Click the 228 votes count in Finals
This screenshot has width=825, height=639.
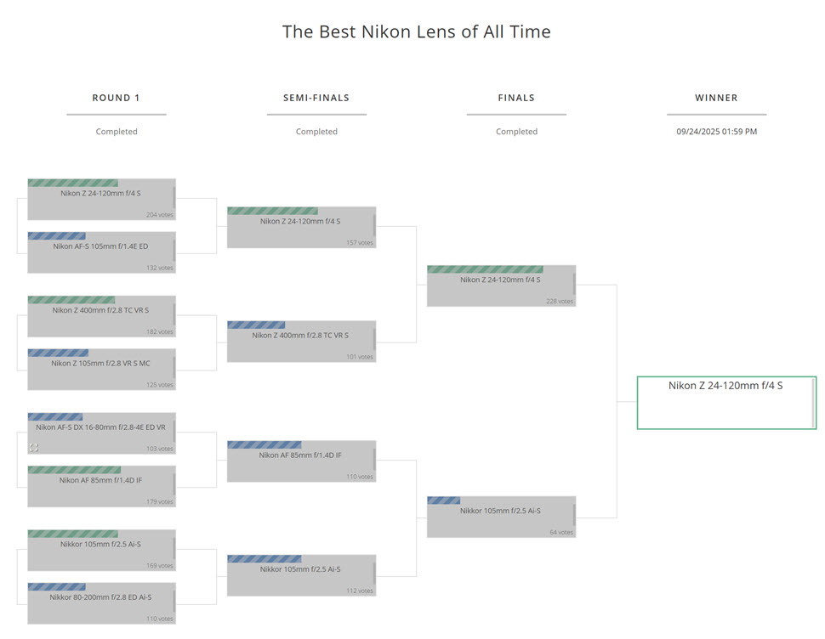[x=560, y=302]
